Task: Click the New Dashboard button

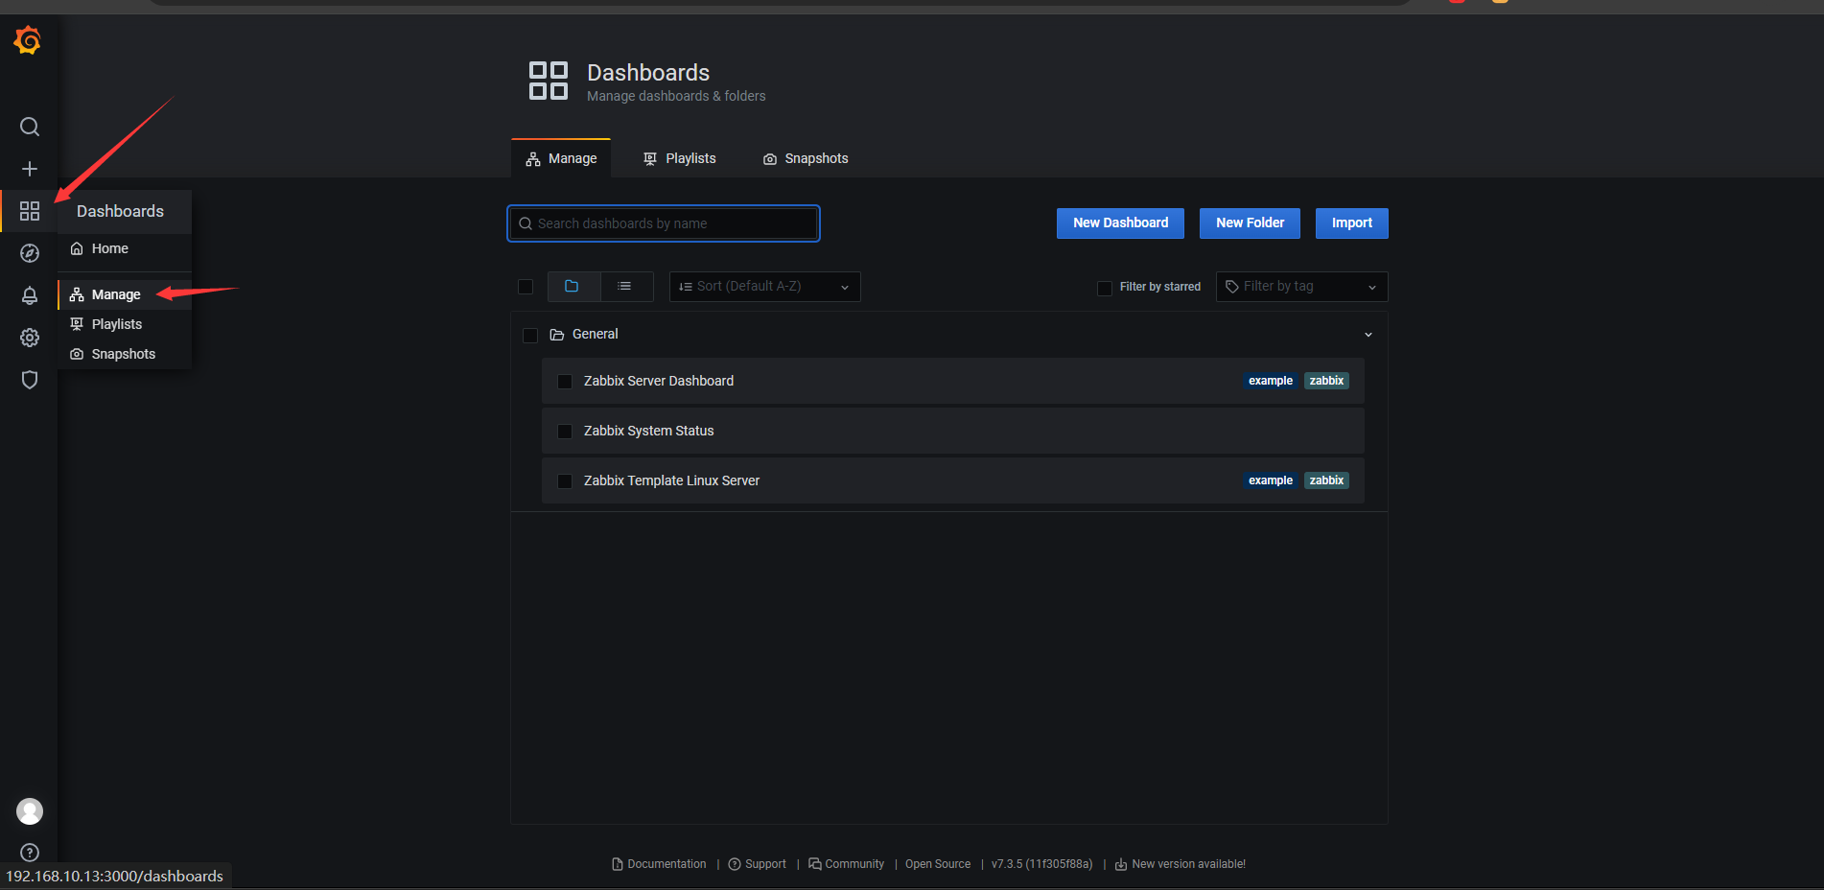Action: point(1120,223)
